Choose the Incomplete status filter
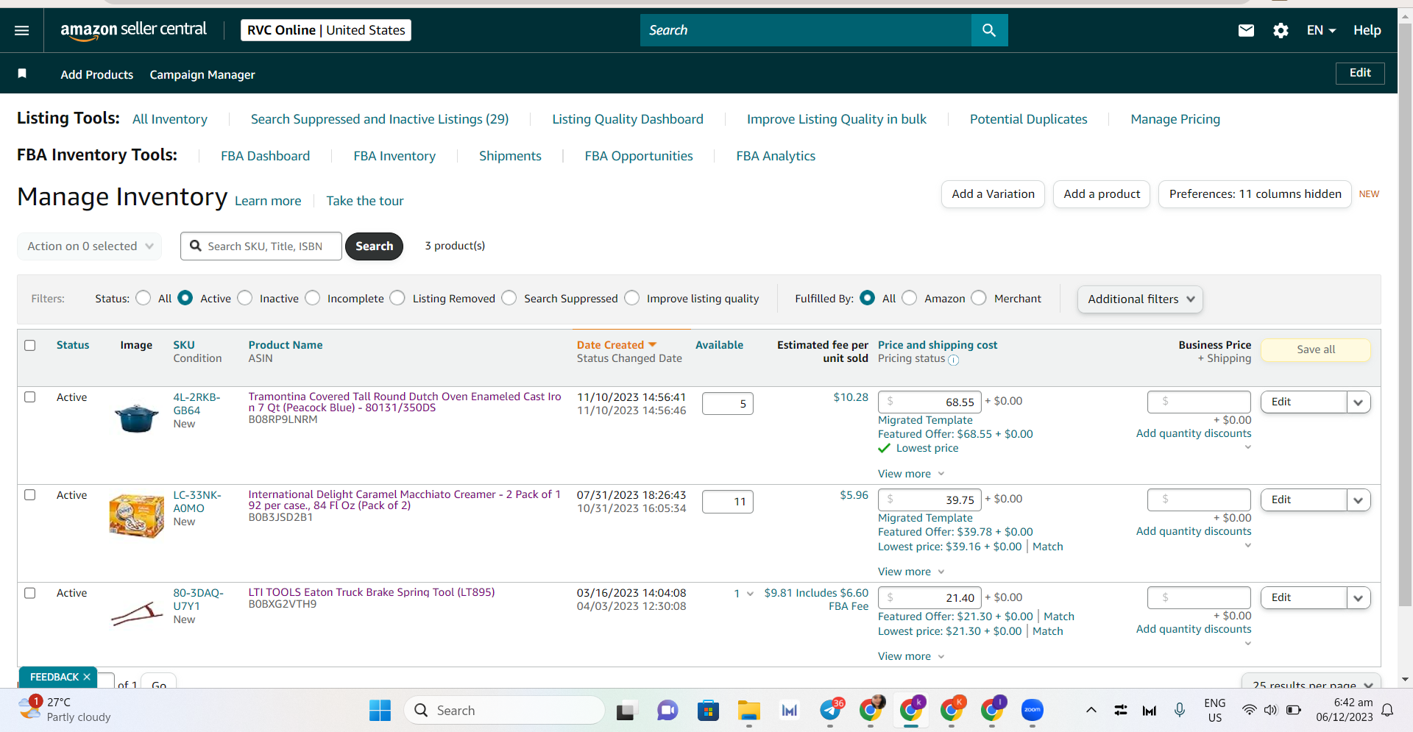The height and width of the screenshot is (732, 1413). [313, 298]
